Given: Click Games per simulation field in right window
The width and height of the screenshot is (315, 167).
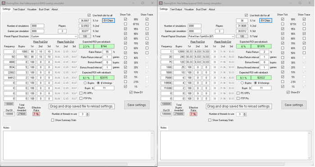Looking at the screenshot, I should 194,31.
